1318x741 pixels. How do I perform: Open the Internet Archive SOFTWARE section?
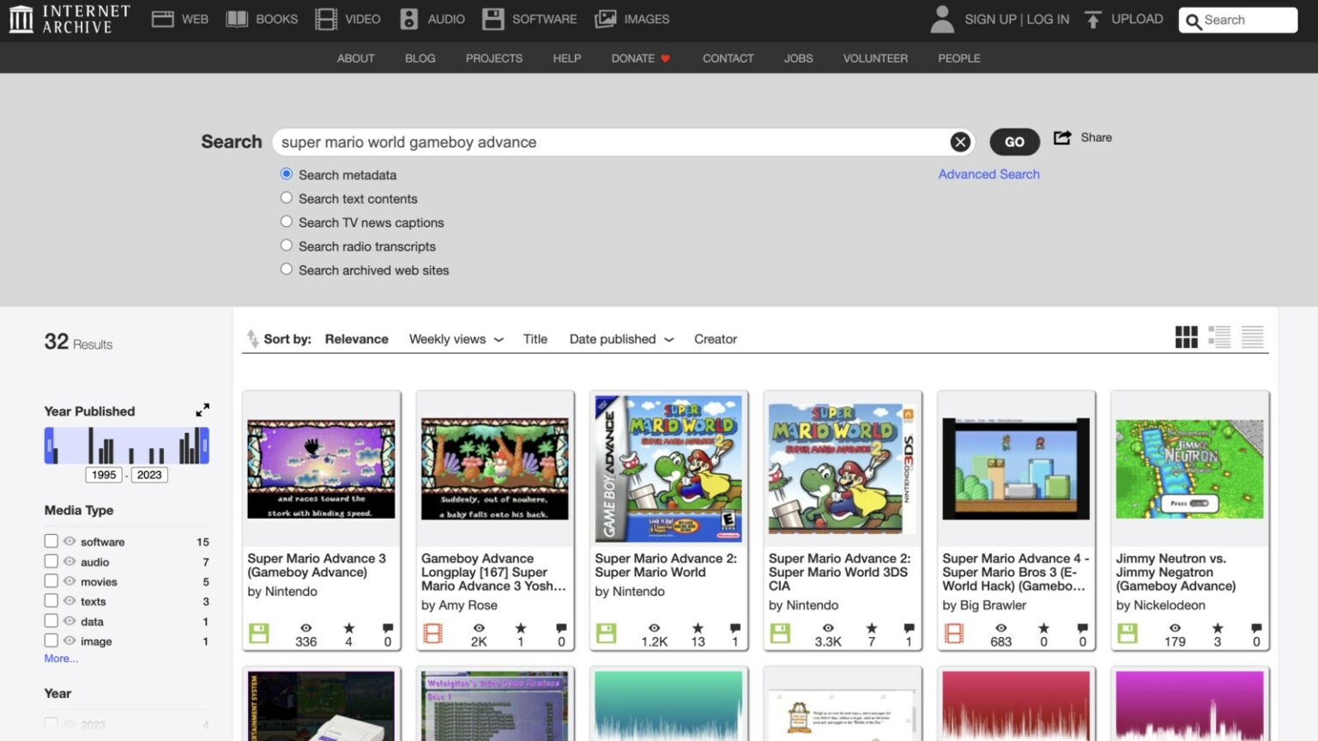[x=529, y=19]
